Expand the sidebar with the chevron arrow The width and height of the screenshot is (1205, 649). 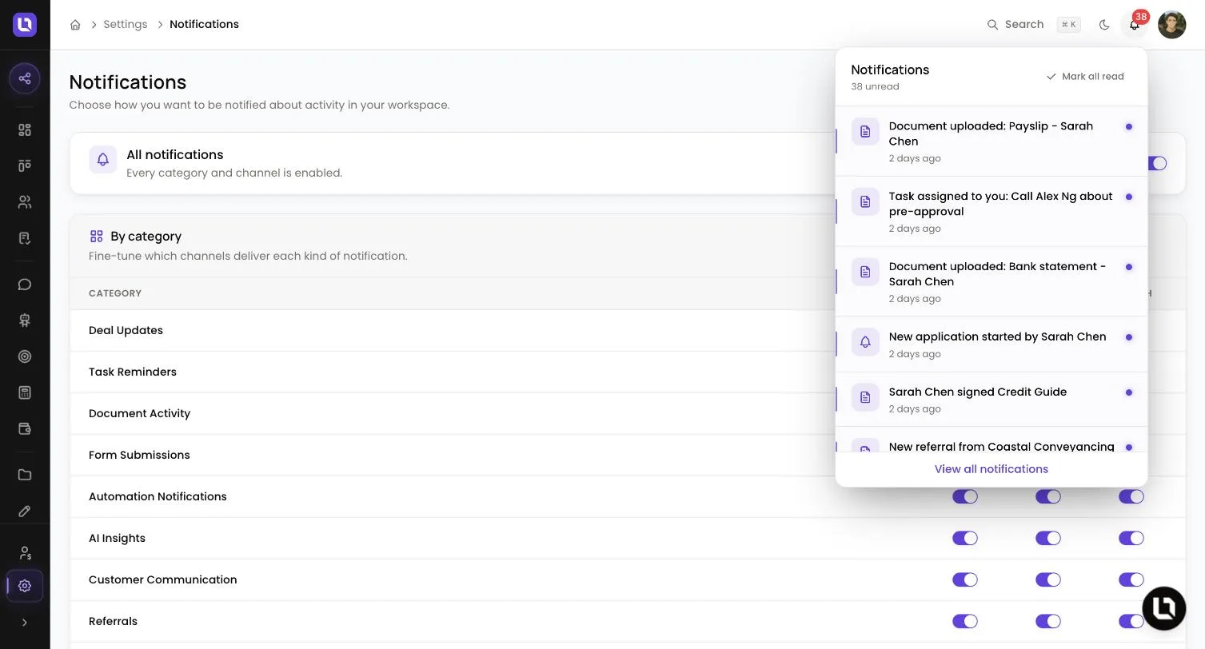(25, 623)
